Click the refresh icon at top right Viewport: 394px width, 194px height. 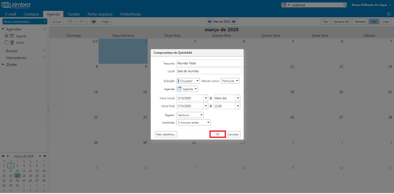(x=389, y=14)
